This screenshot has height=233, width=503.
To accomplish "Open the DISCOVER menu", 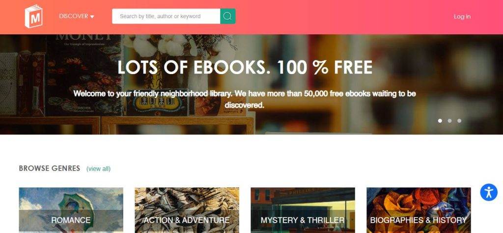I will [77, 16].
